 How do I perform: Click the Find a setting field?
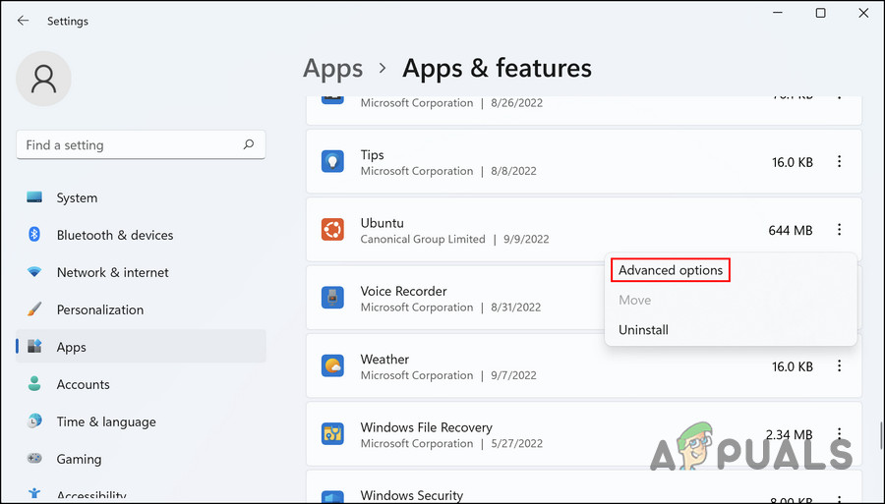coord(128,144)
